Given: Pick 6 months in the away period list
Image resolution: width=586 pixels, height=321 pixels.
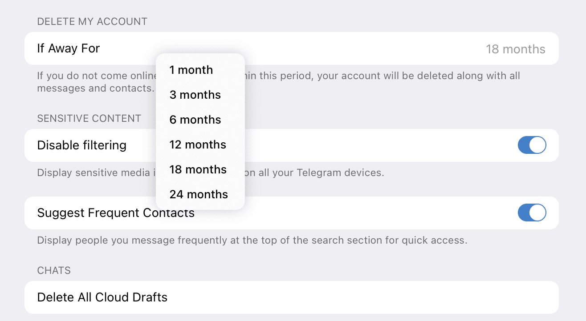Looking at the screenshot, I should pyautogui.click(x=195, y=120).
